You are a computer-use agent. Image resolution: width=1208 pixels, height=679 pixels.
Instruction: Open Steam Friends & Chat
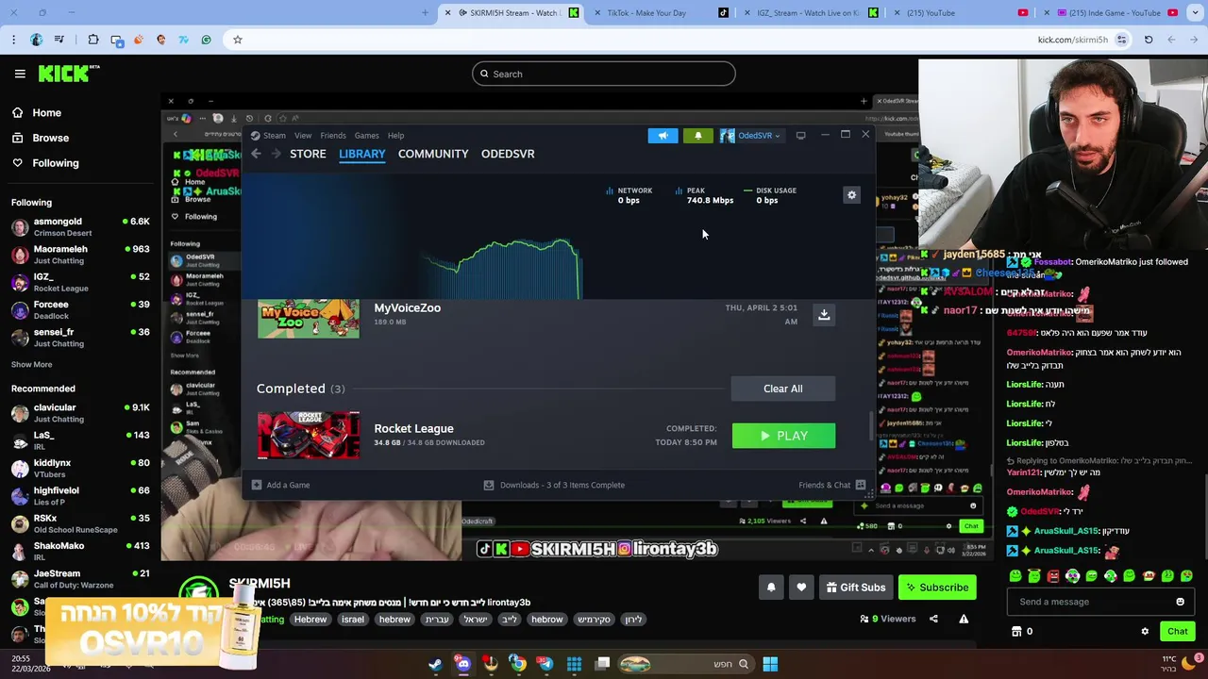point(832,485)
